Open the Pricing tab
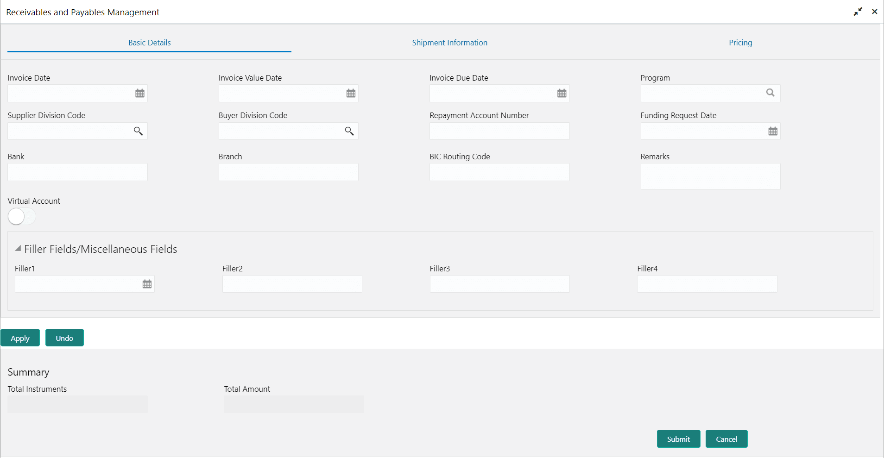Viewport: 884px width, 458px height. tap(740, 43)
